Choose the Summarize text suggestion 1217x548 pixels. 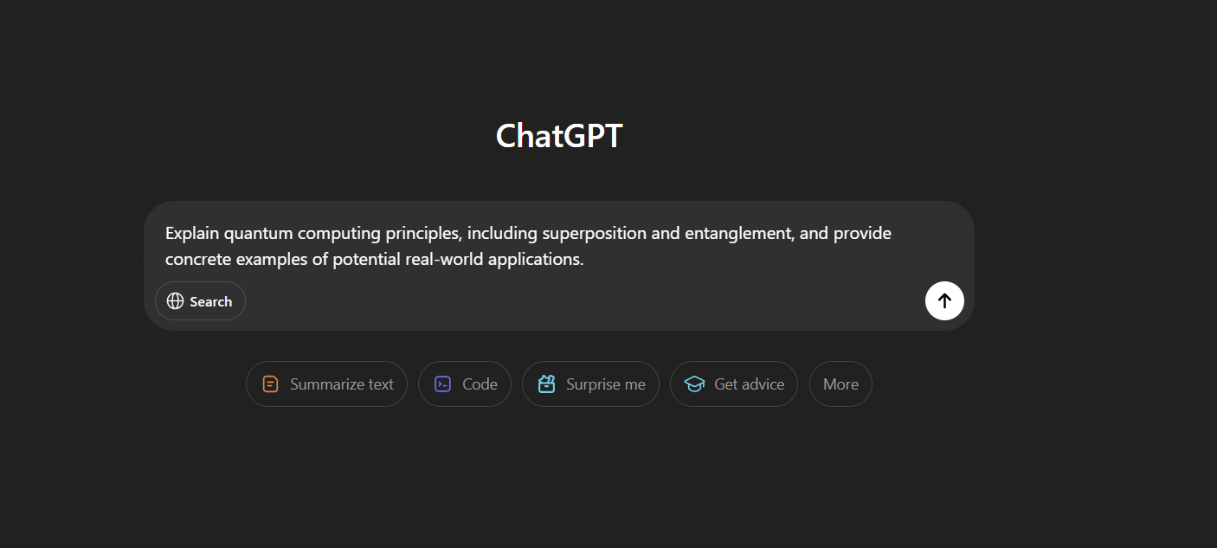pyautogui.click(x=326, y=384)
